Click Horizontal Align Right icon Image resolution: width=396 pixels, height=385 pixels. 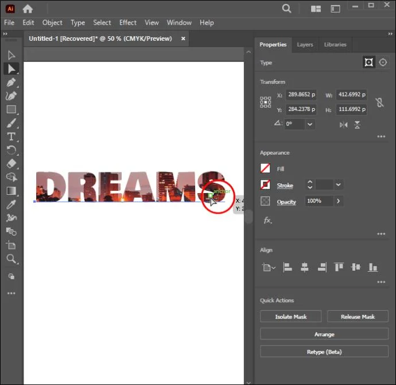tap(322, 267)
